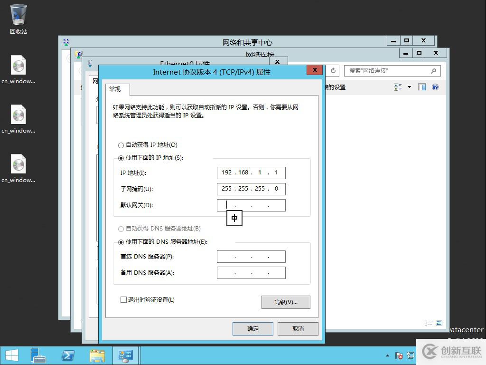Click the refresh icon in Network Connections window

[333, 71]
